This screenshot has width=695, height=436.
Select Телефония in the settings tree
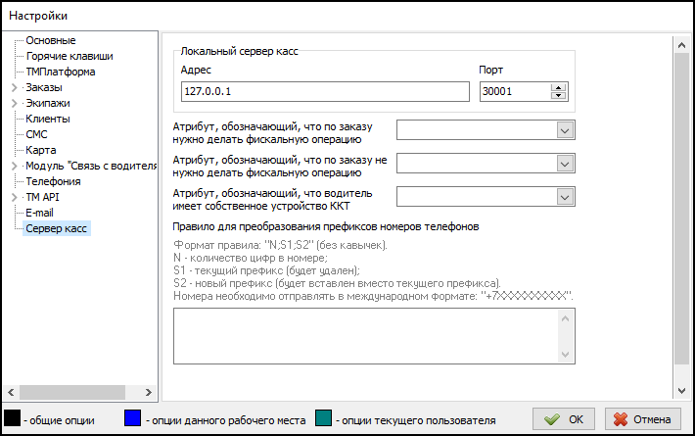tap(53, 182)
